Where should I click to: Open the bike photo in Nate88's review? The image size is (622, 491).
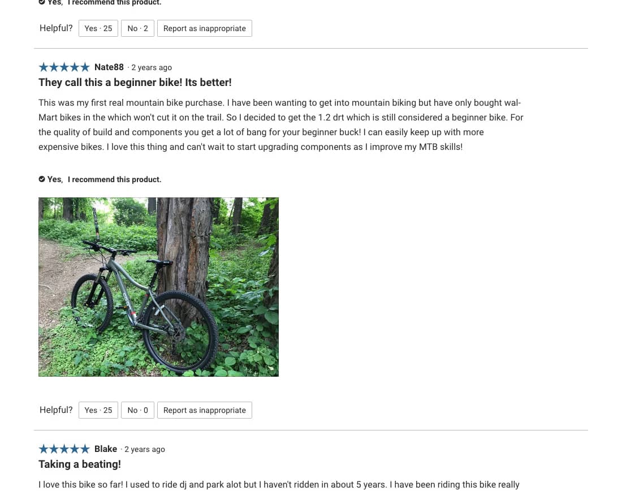click(x=159, y=287)
